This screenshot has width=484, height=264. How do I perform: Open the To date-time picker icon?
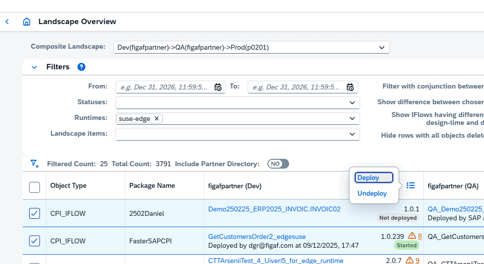350,87
